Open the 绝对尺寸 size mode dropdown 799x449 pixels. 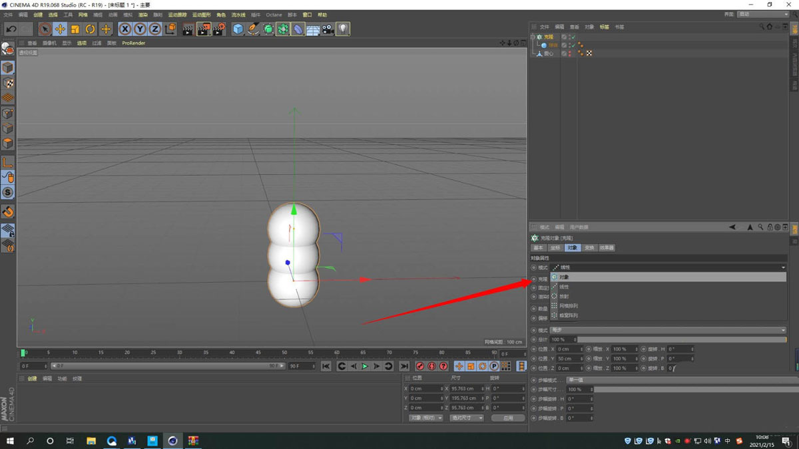pyautogui.click(x=466, y=418)
